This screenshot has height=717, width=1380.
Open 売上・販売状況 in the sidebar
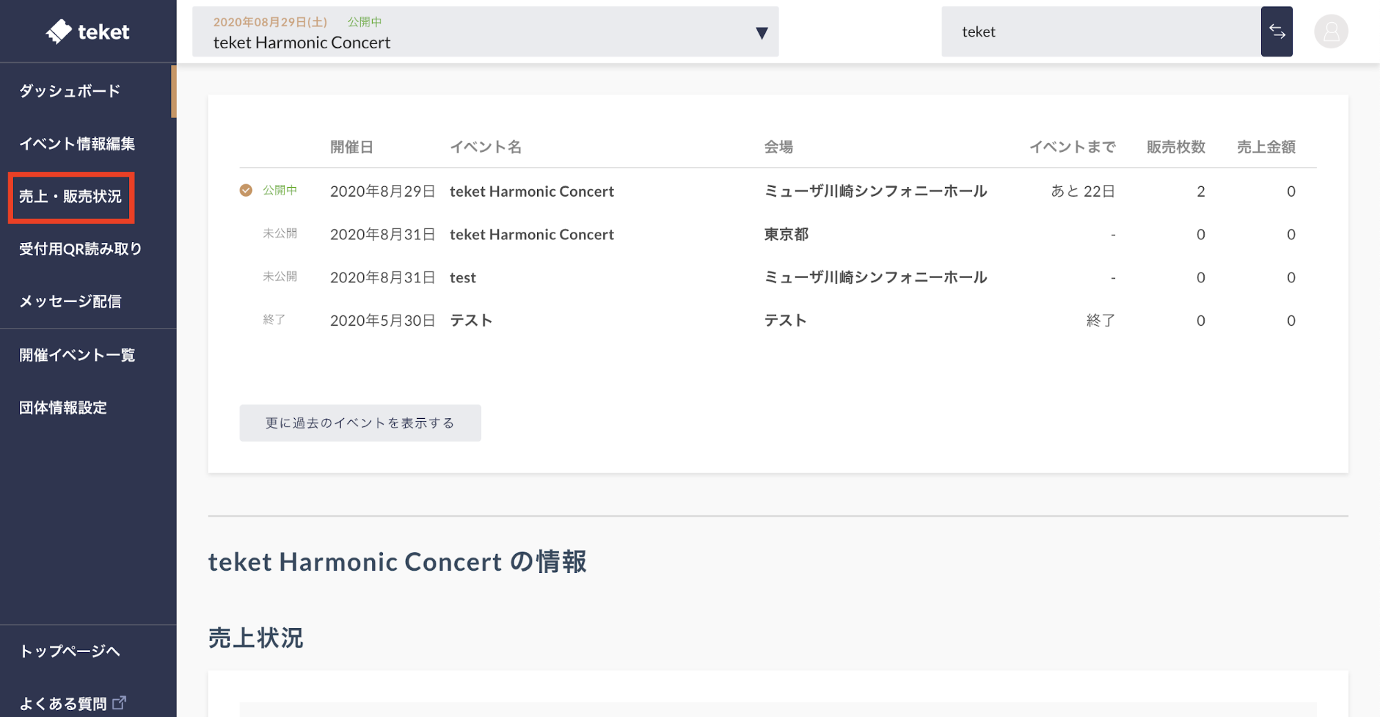pyautogui.click(x=70, y=197)
